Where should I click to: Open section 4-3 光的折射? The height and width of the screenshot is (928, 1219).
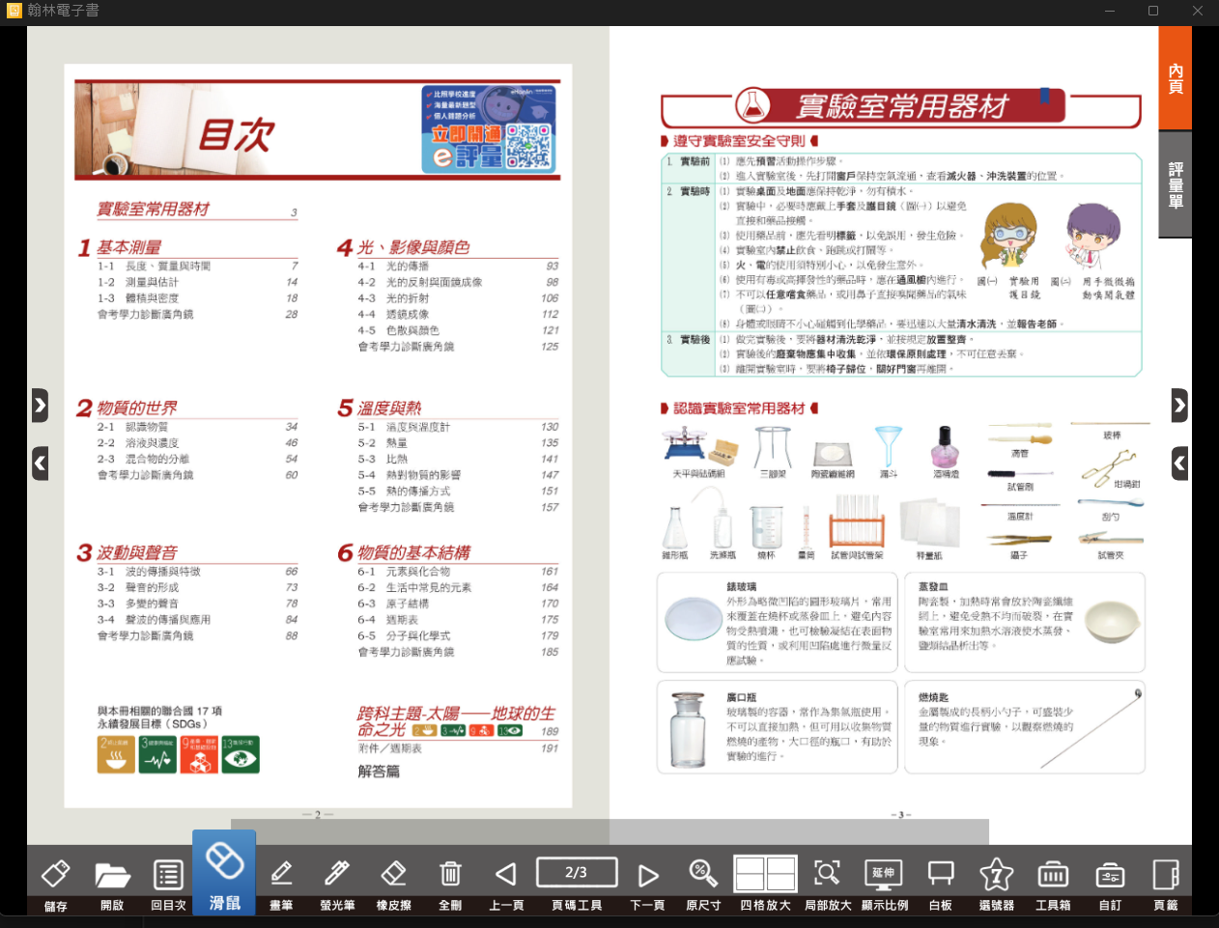pos(458,298)
